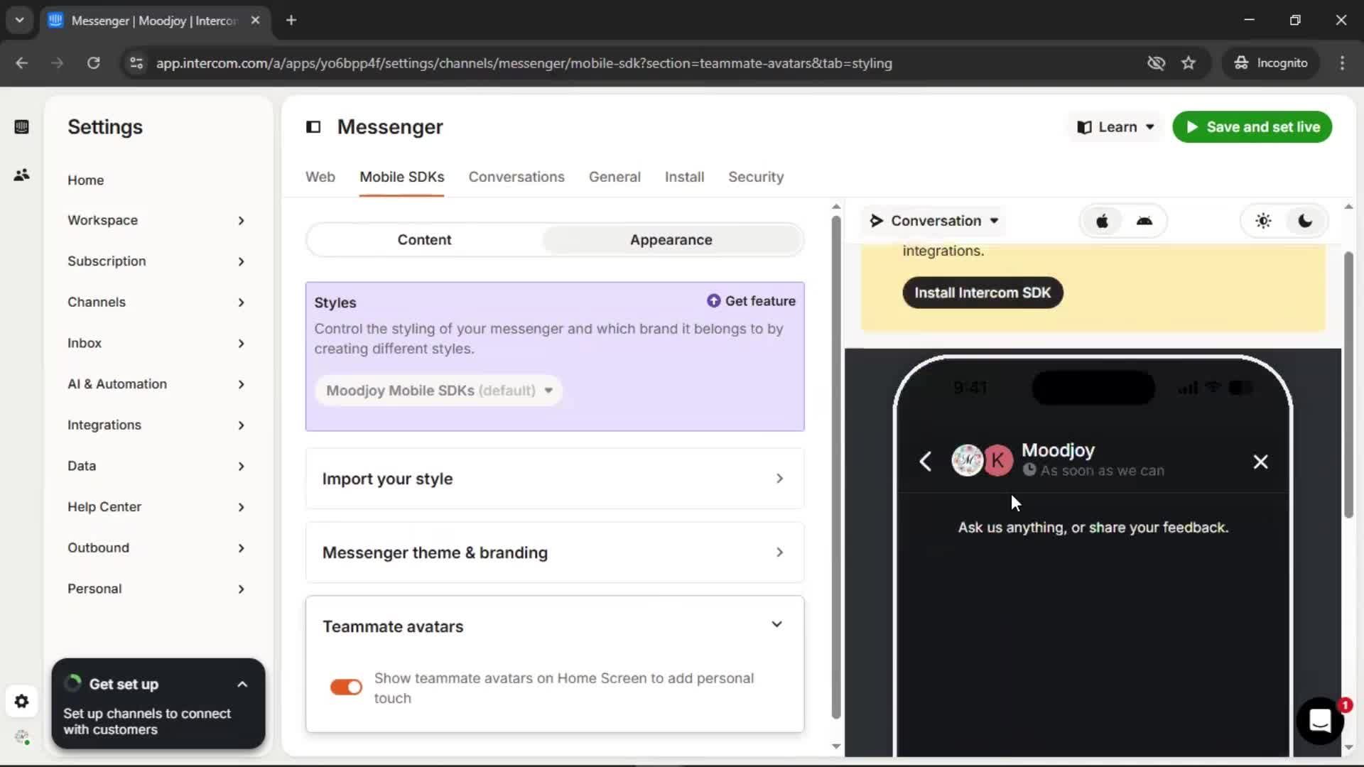
Task: Bookmark this page with the star icon
Action: click(x=1189, y=63)
